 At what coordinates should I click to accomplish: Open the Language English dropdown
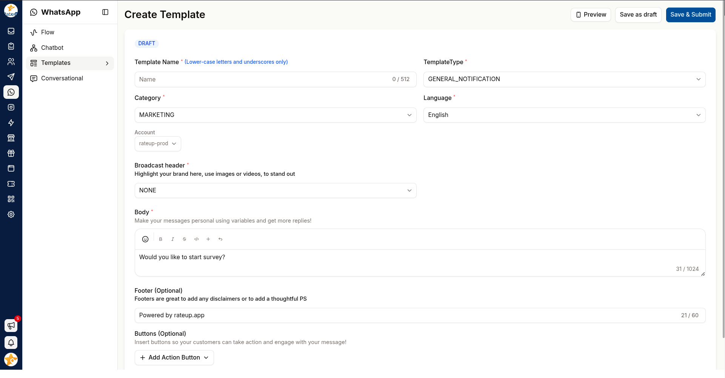564,115
